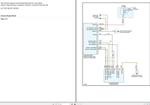Select continuous page layout icon at bottom right
Image resolution: width=150 pixels, height=105 pixels.
(x=147, y=104)
